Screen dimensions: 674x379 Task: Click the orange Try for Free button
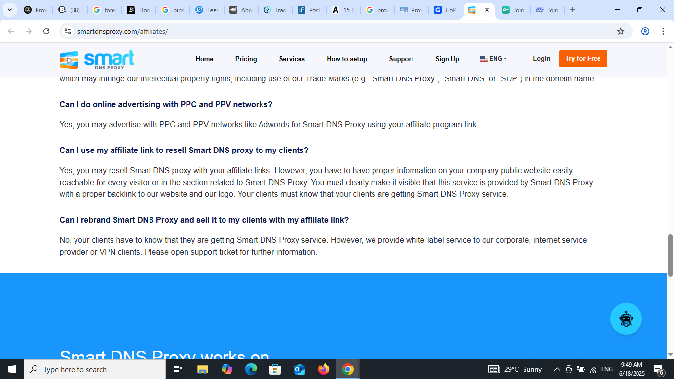[583, 58]
